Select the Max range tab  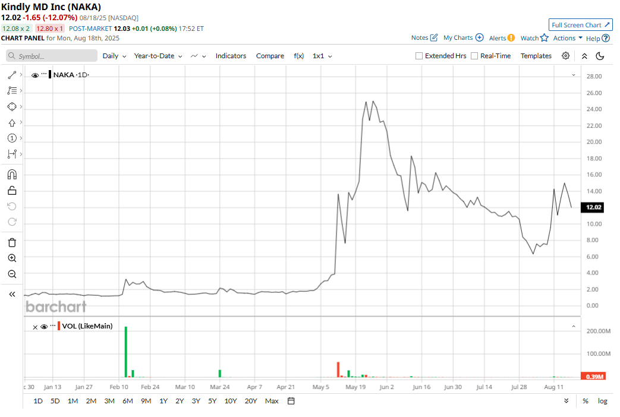pyautogui.click(x=272, y=401)
